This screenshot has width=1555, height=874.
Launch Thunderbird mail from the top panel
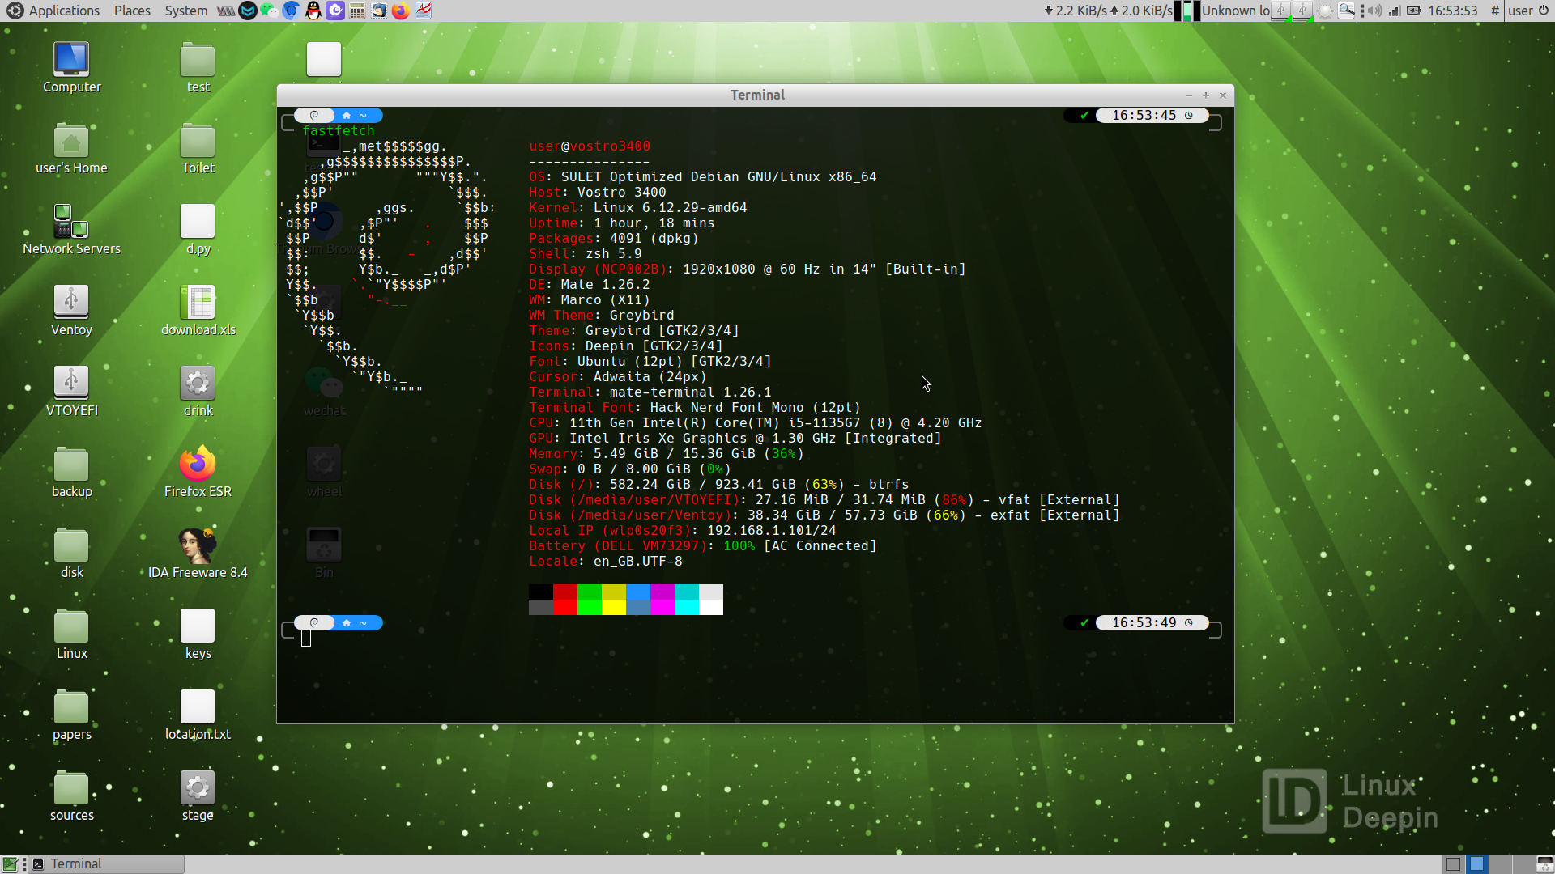pyautogui.click(x=379, y=11)
